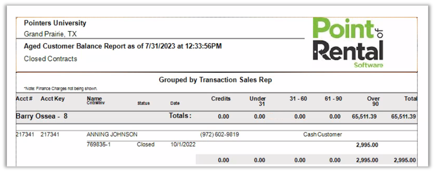The image size is (435, 172).
Task: Select the Cash Customer label
Action: click(x=322, y=135)
